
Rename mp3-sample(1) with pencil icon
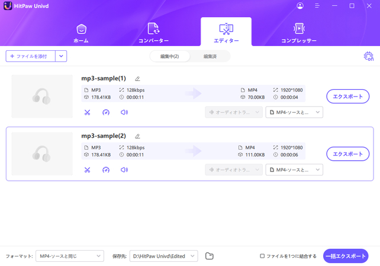tap(137, 79)
